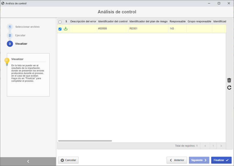
Task: Uncheck the checkbox for row #00999
Action: click(x=60, y=29)
